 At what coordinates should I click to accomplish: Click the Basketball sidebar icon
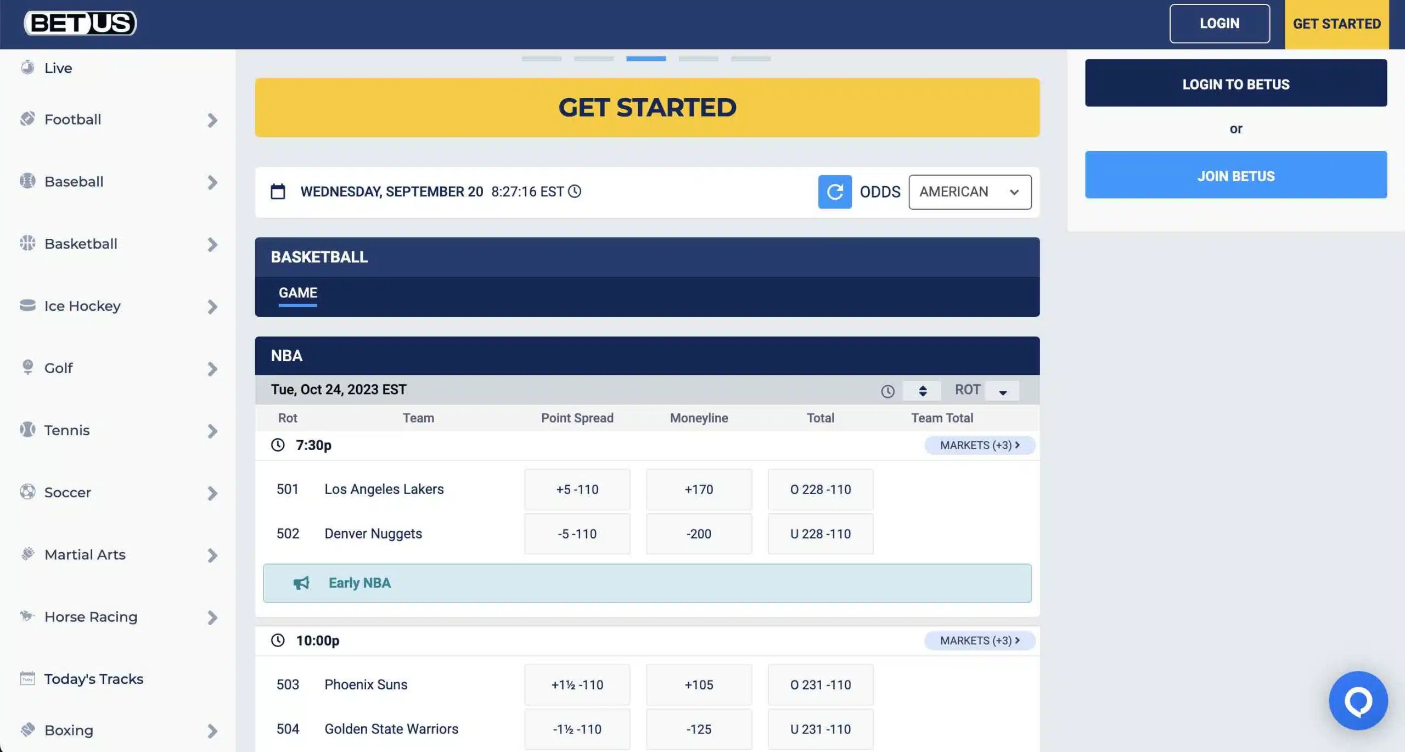tap(27, 243)
